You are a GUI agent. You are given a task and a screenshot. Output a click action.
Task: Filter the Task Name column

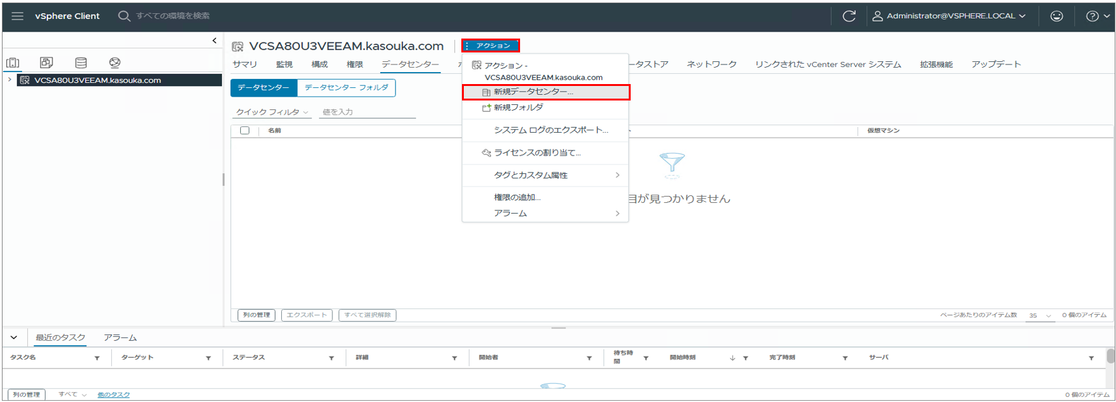click(x=97, y=358)
